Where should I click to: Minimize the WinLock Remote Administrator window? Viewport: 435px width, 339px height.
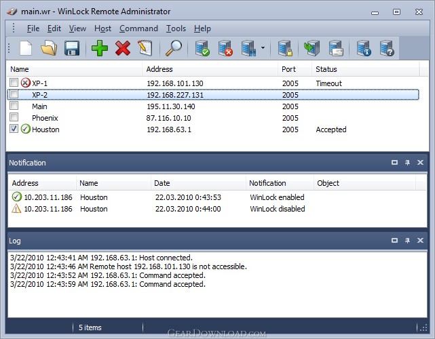tap(375, 12)
